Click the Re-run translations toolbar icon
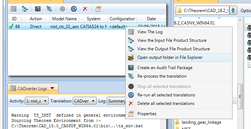Image resolution: width=251 pixels, height=129 pixels. [73, 9]
